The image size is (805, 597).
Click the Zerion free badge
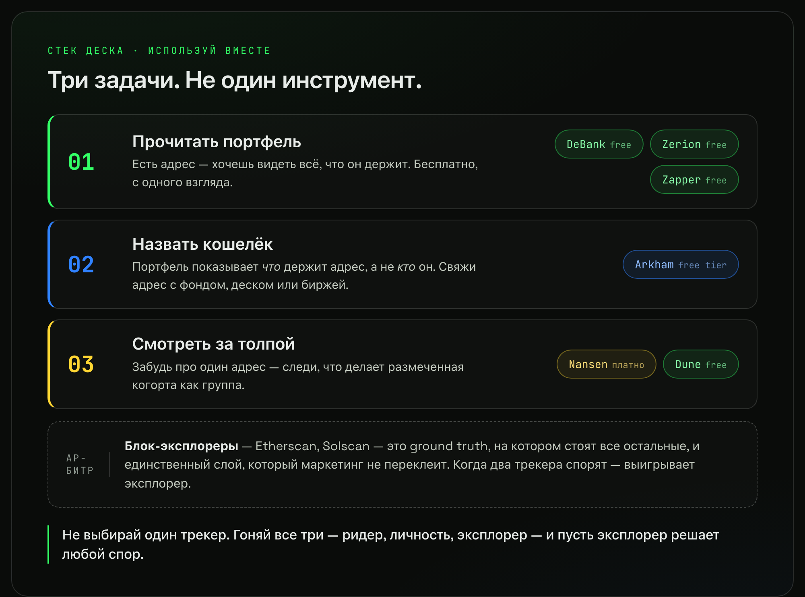[694, 144]
